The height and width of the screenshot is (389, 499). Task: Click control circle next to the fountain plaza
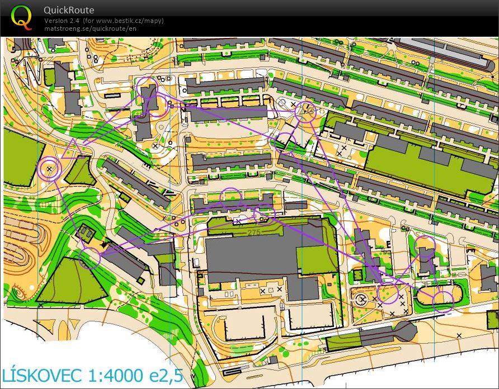pyautogui.click(x=387, y=293)
